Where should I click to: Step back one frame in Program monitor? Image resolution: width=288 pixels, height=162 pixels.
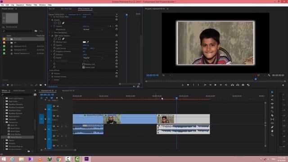[x=210, y=85]
